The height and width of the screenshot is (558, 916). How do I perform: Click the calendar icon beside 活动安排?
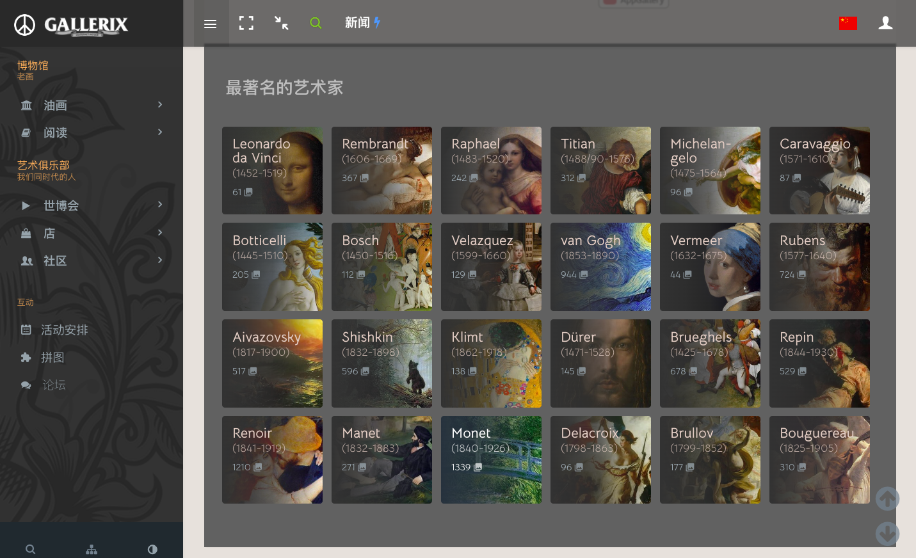tap(26, 330)
